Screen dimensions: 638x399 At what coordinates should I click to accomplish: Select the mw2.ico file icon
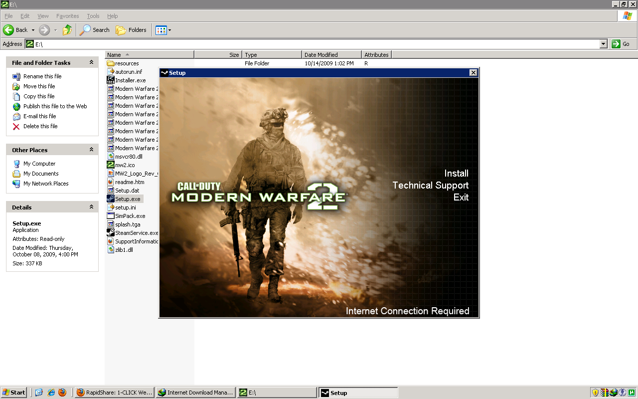tap(111, 165)
